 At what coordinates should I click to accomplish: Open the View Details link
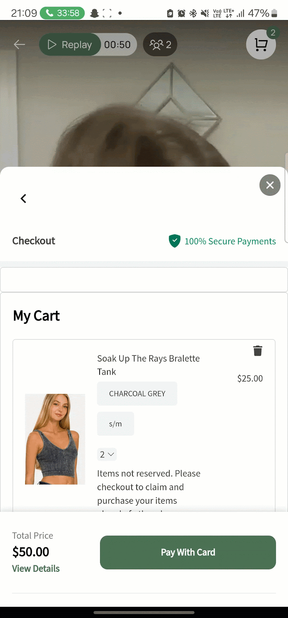(36, 569)
